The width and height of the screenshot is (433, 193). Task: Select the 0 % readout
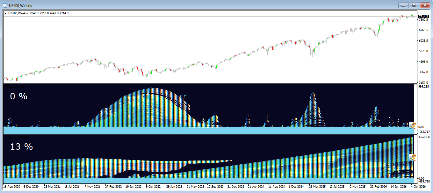[x=19, y=96]
